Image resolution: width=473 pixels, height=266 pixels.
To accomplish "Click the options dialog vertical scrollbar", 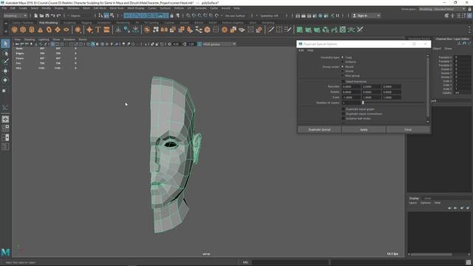I will click(x=428, y=87).
